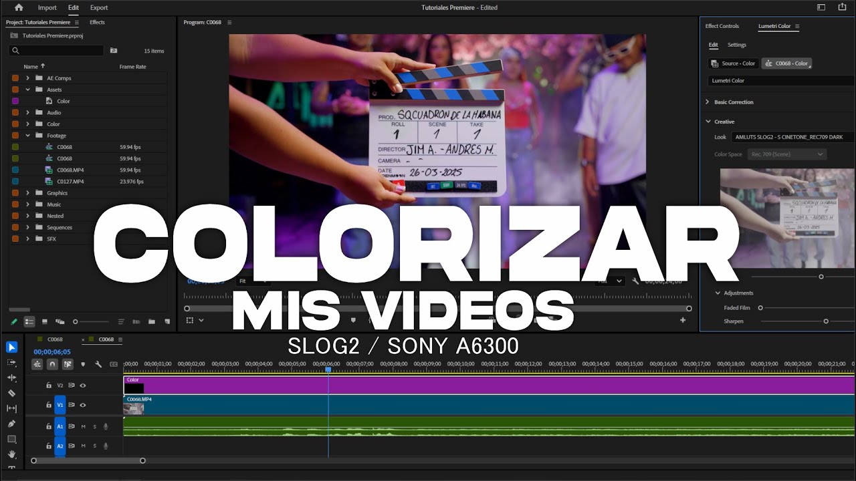Toggle insert sequences as nests button
This screenshot has height=481, width=856.
pos(37,364)
